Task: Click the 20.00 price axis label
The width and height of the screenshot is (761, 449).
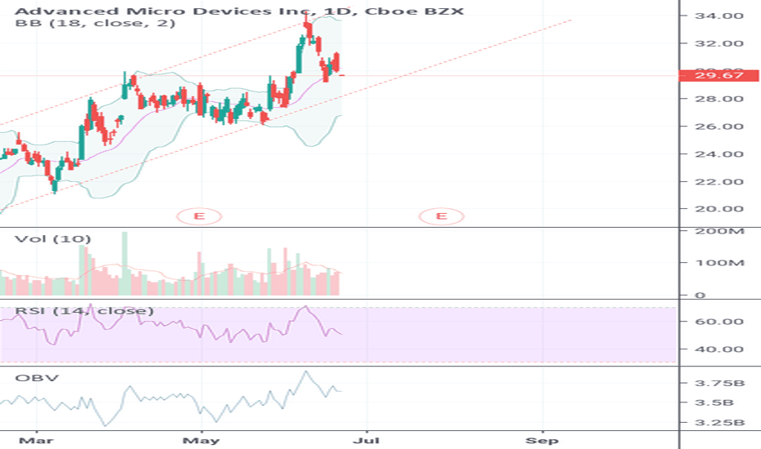Action: pos(719,209)
